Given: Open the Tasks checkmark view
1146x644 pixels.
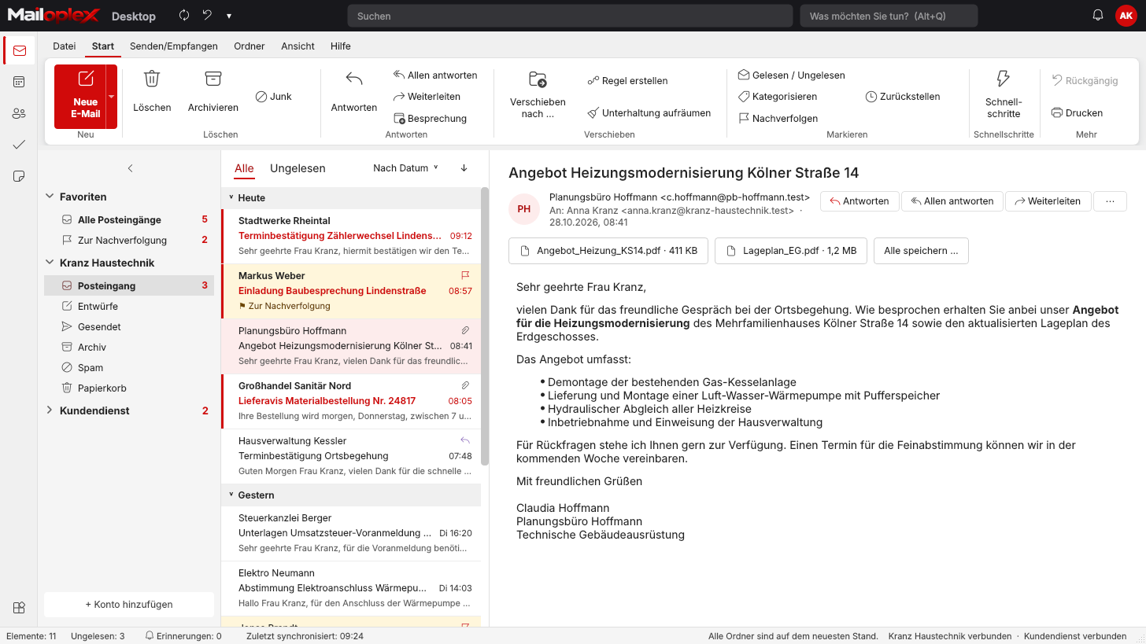Looking at the screenshot, I should coord(19,145).
